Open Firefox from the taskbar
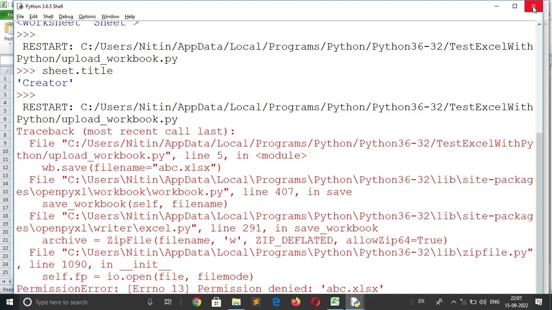Image resolution: width=552 pixels, height=310 pixels. (x=296, y=302)
